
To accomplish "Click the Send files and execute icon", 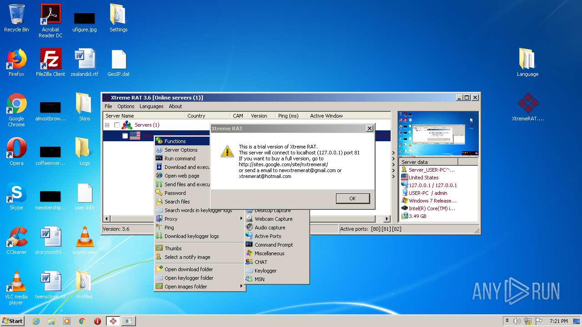I will (x=159, y=184).
